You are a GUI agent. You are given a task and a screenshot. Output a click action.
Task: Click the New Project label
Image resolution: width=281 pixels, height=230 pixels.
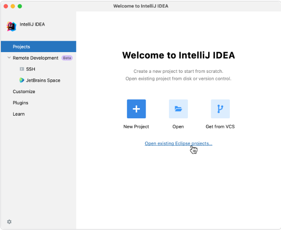click(136, 127)
